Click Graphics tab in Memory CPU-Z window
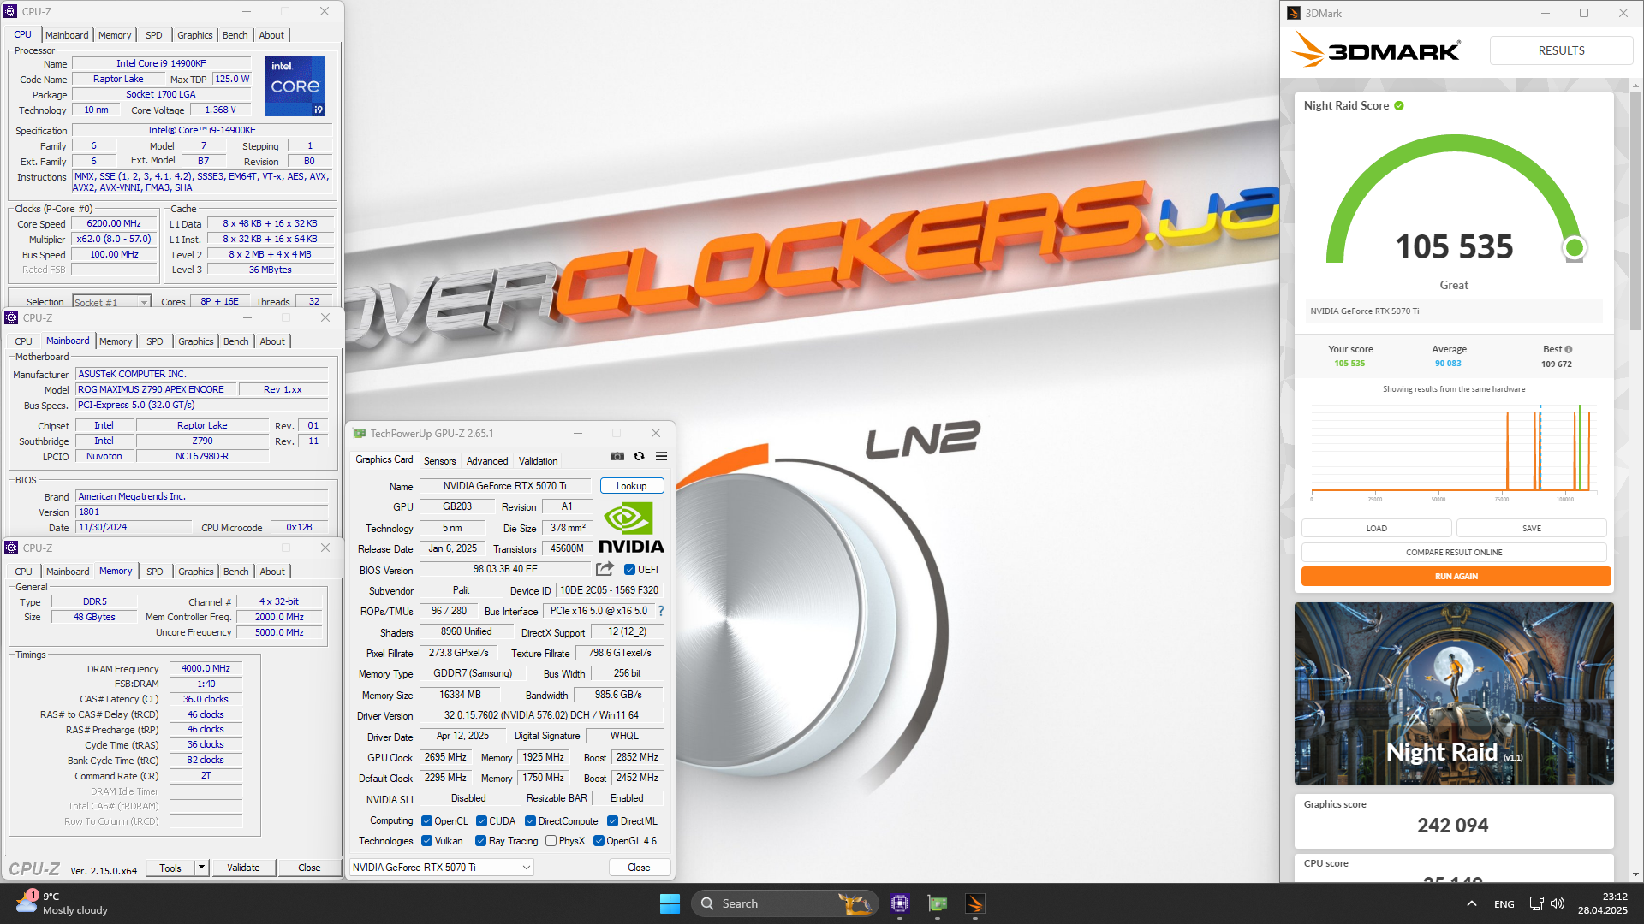The image size is (1644, 924). 195,572
